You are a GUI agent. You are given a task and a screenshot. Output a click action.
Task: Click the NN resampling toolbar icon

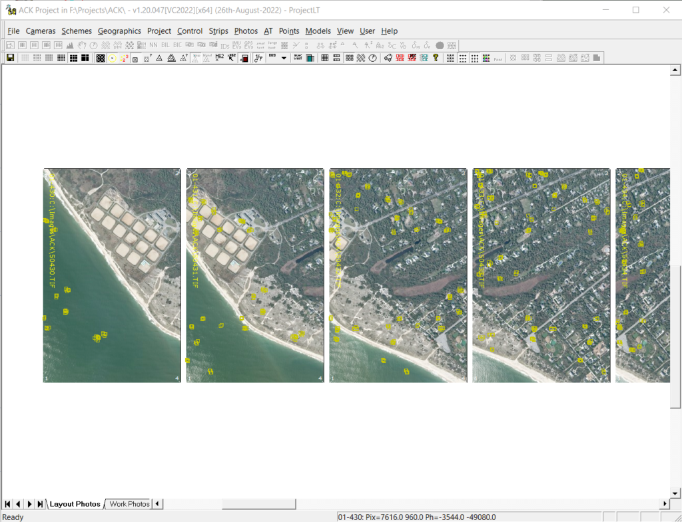pyautogui.click(x=154, y=45)
